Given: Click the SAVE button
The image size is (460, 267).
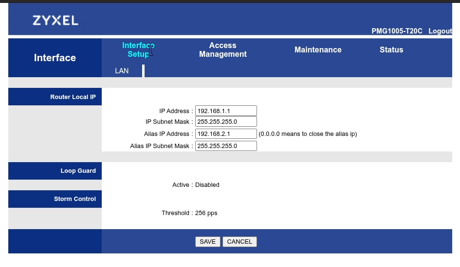Looking at the screenshot, I should (208, 242).
